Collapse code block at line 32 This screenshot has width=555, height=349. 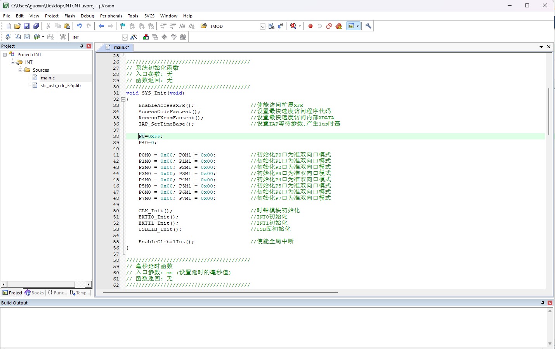pyautogui.click(x=123, y=99)
